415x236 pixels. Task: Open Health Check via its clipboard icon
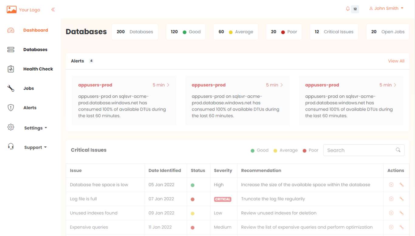click(x=11, y=69)
